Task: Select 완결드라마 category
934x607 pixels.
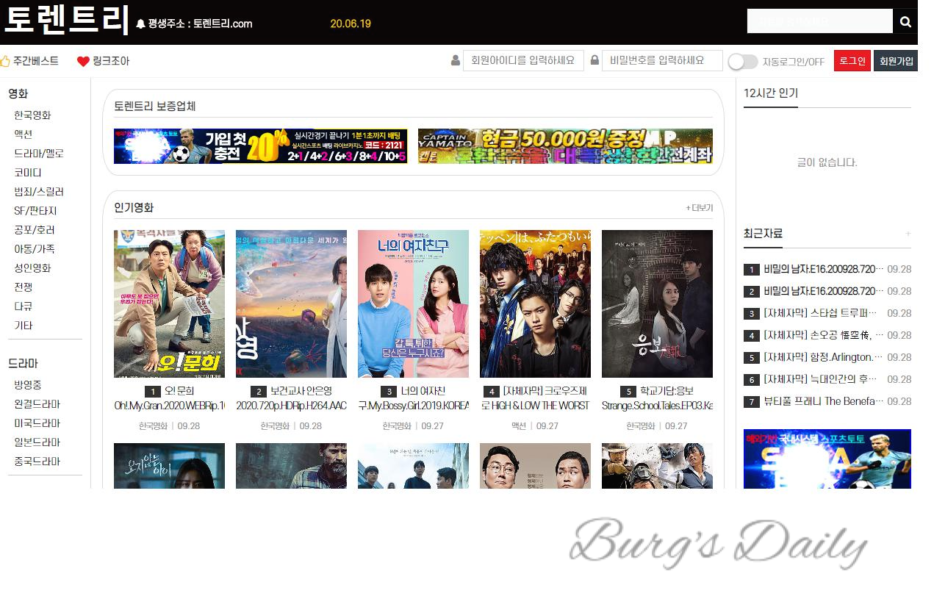Action: click(x=37, y=404)
